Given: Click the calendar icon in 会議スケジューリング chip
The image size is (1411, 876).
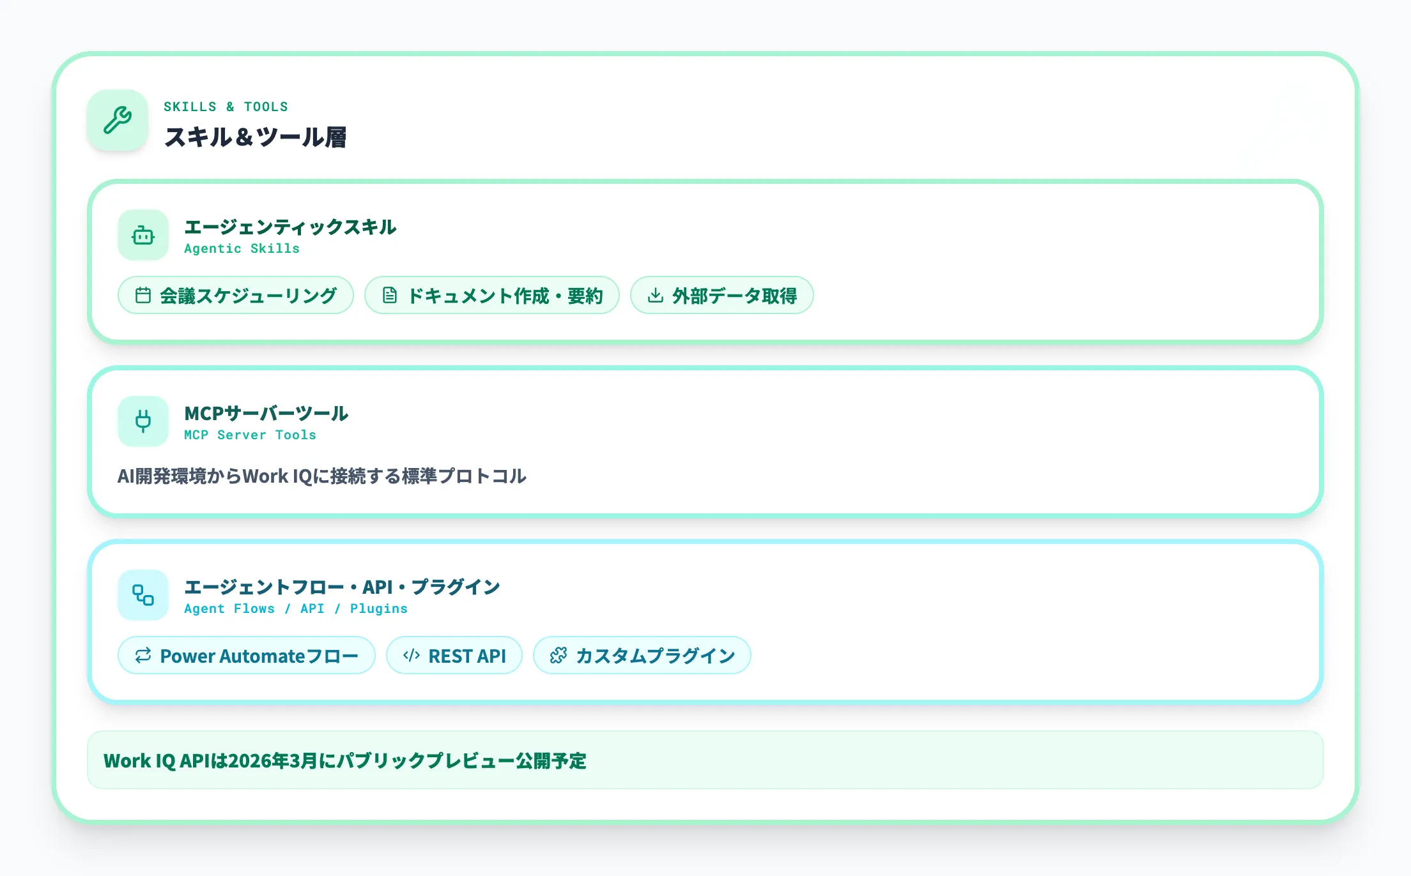Looking at the screenshot, I should [143, 296].
